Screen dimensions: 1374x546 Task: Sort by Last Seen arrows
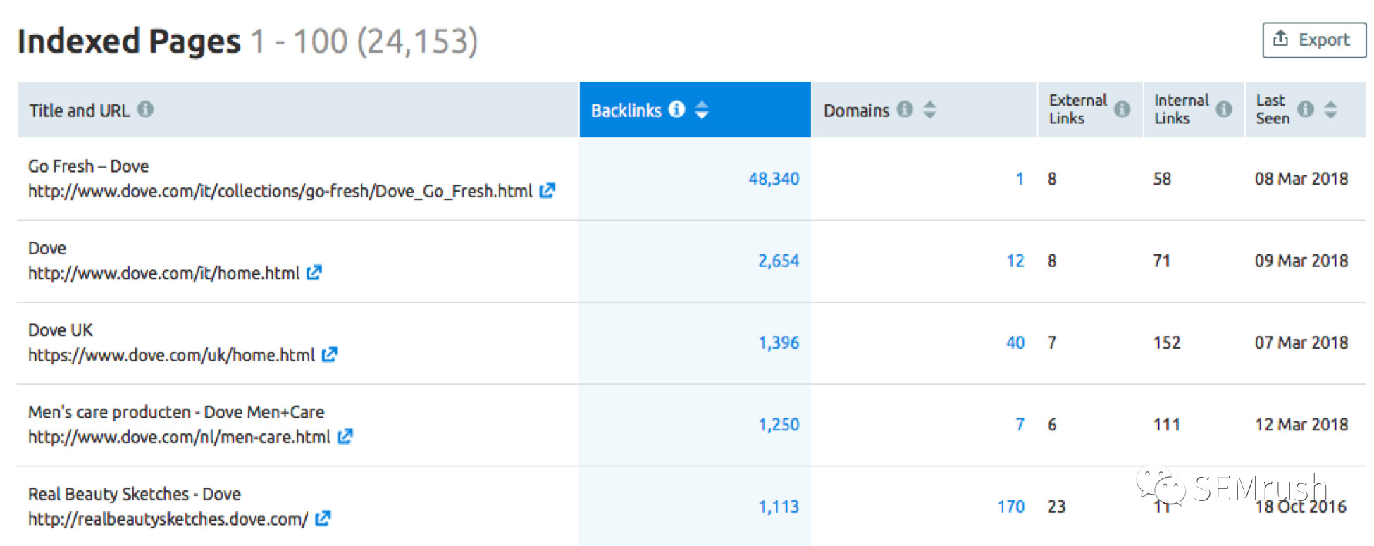1330,109
